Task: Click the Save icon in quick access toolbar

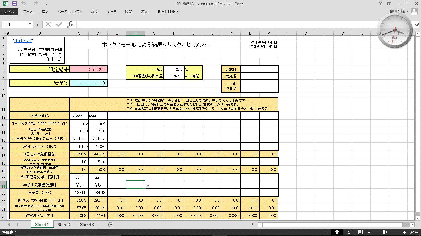Action: (x=14, y=4)
